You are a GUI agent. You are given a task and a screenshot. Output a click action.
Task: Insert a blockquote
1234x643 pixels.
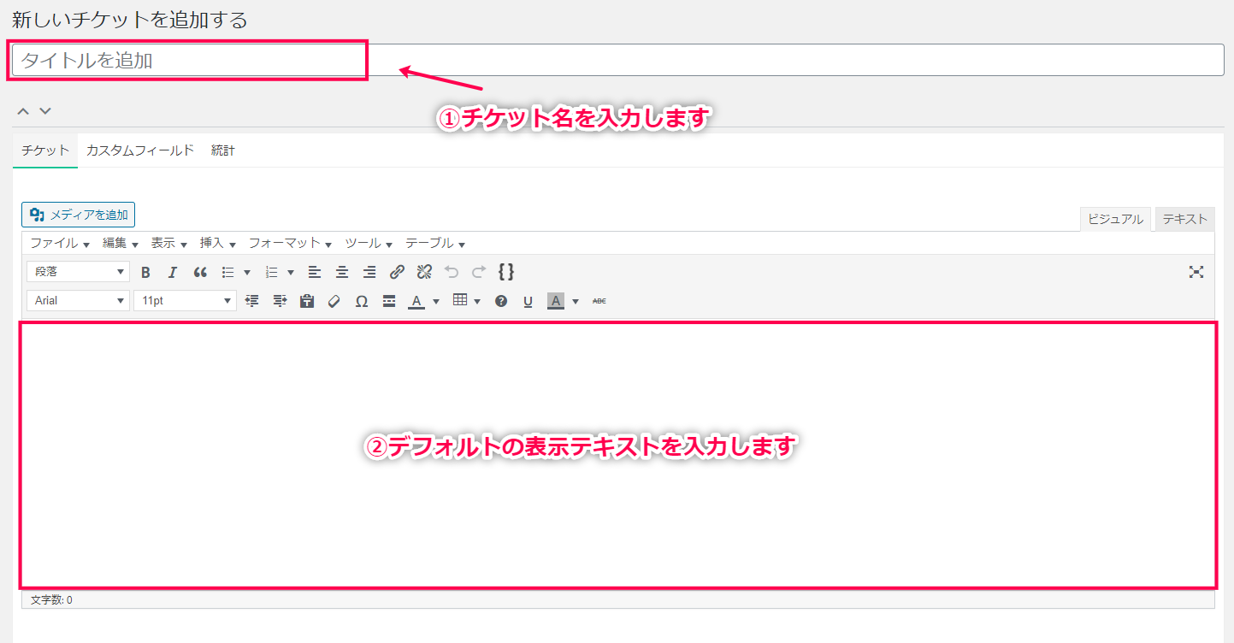click(200, 272)
